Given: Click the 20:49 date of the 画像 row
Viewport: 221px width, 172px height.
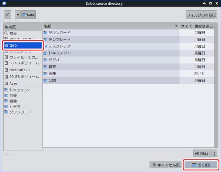Looking at the screenshot, I should coord(199,74).
